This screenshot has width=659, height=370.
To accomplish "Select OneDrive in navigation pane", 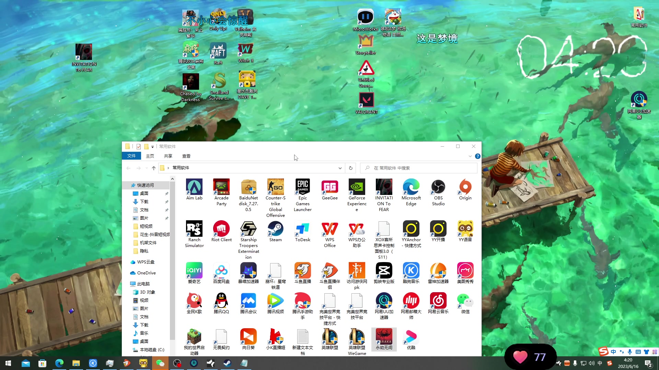I will (x=147, y=273).
